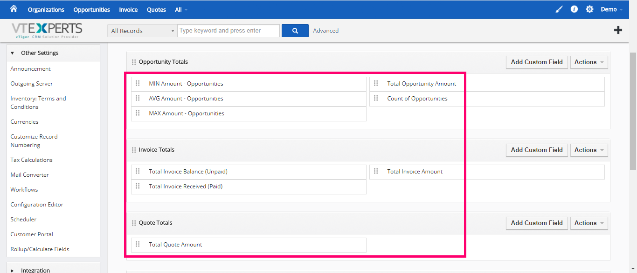Click the VTExperts logo
This screenshot has height=273, width=637.
coord(47,30)
